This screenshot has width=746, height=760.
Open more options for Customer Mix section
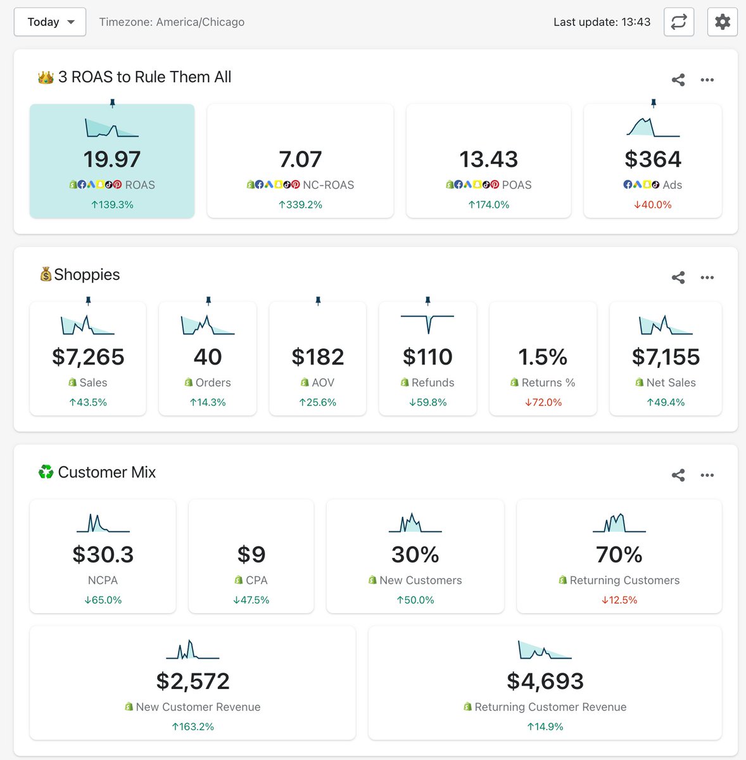point(707,475)
